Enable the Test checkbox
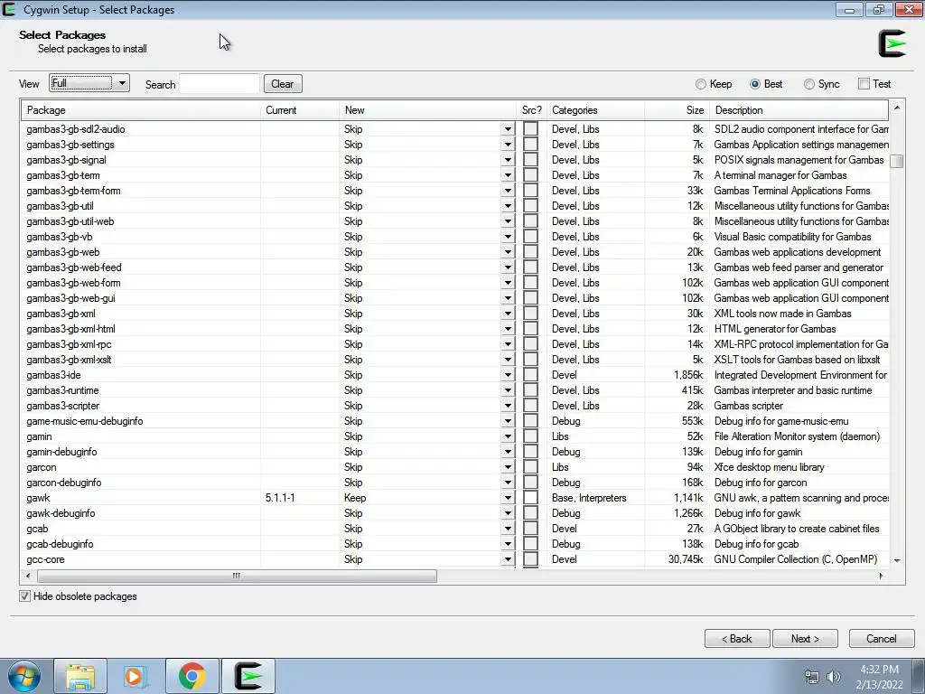 tap(864, 84)
